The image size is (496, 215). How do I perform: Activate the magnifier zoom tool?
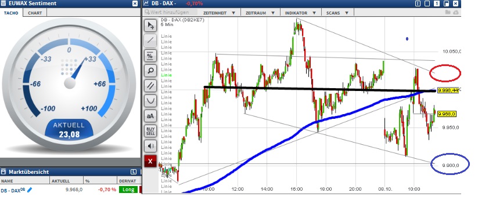pos(150,71)
